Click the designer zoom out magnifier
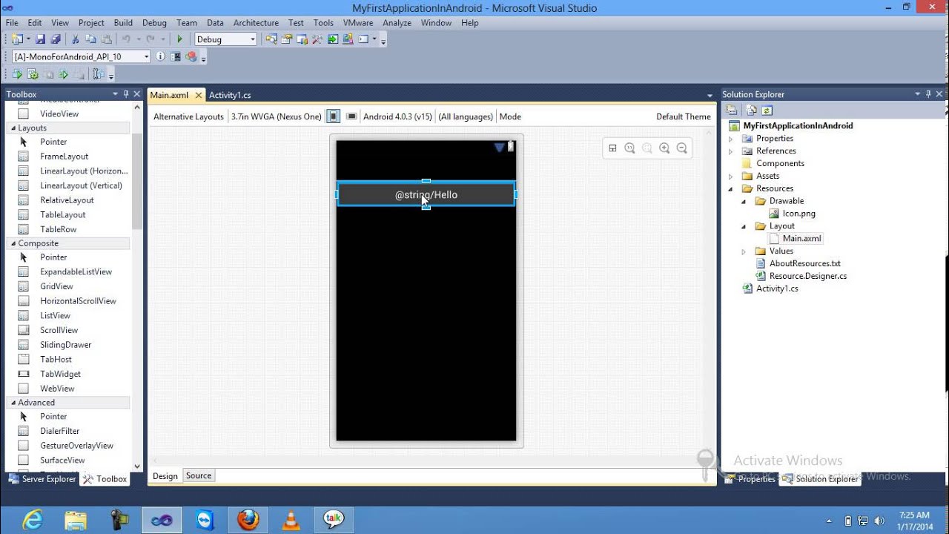Screen dimensions: 949x534 click(681, 148)
